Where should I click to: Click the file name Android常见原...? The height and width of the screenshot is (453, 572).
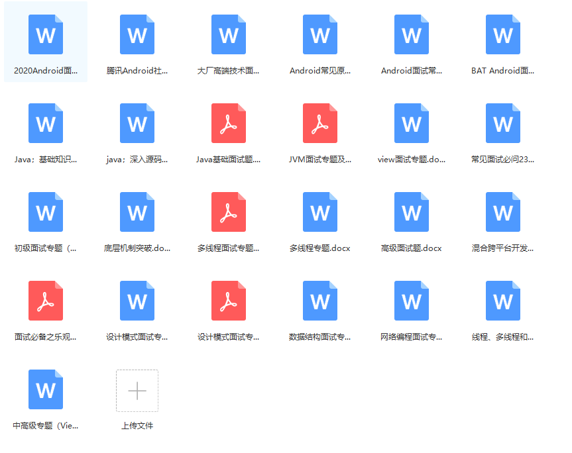click(x=320, y=71)
